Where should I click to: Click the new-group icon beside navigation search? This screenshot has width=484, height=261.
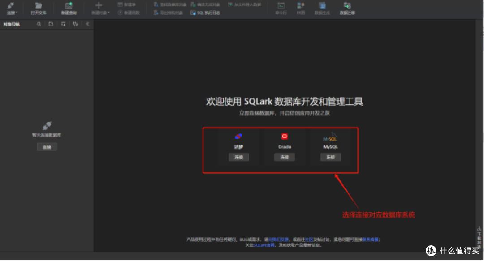51,24
